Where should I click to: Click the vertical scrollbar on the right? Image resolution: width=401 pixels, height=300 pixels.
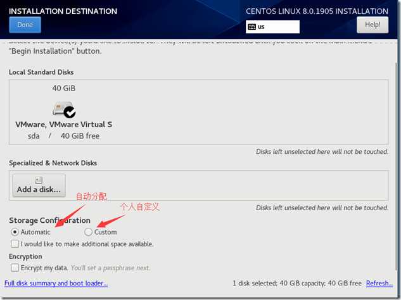(397, 166)
